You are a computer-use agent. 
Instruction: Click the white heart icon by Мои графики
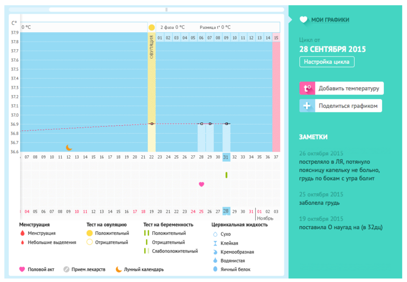pyautogui.click(x=303, y=20)
